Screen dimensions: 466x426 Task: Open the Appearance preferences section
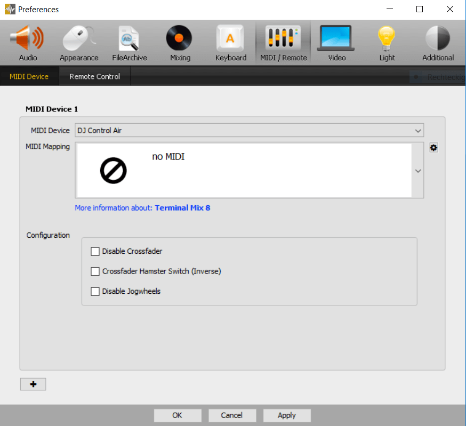coord(79,43)
